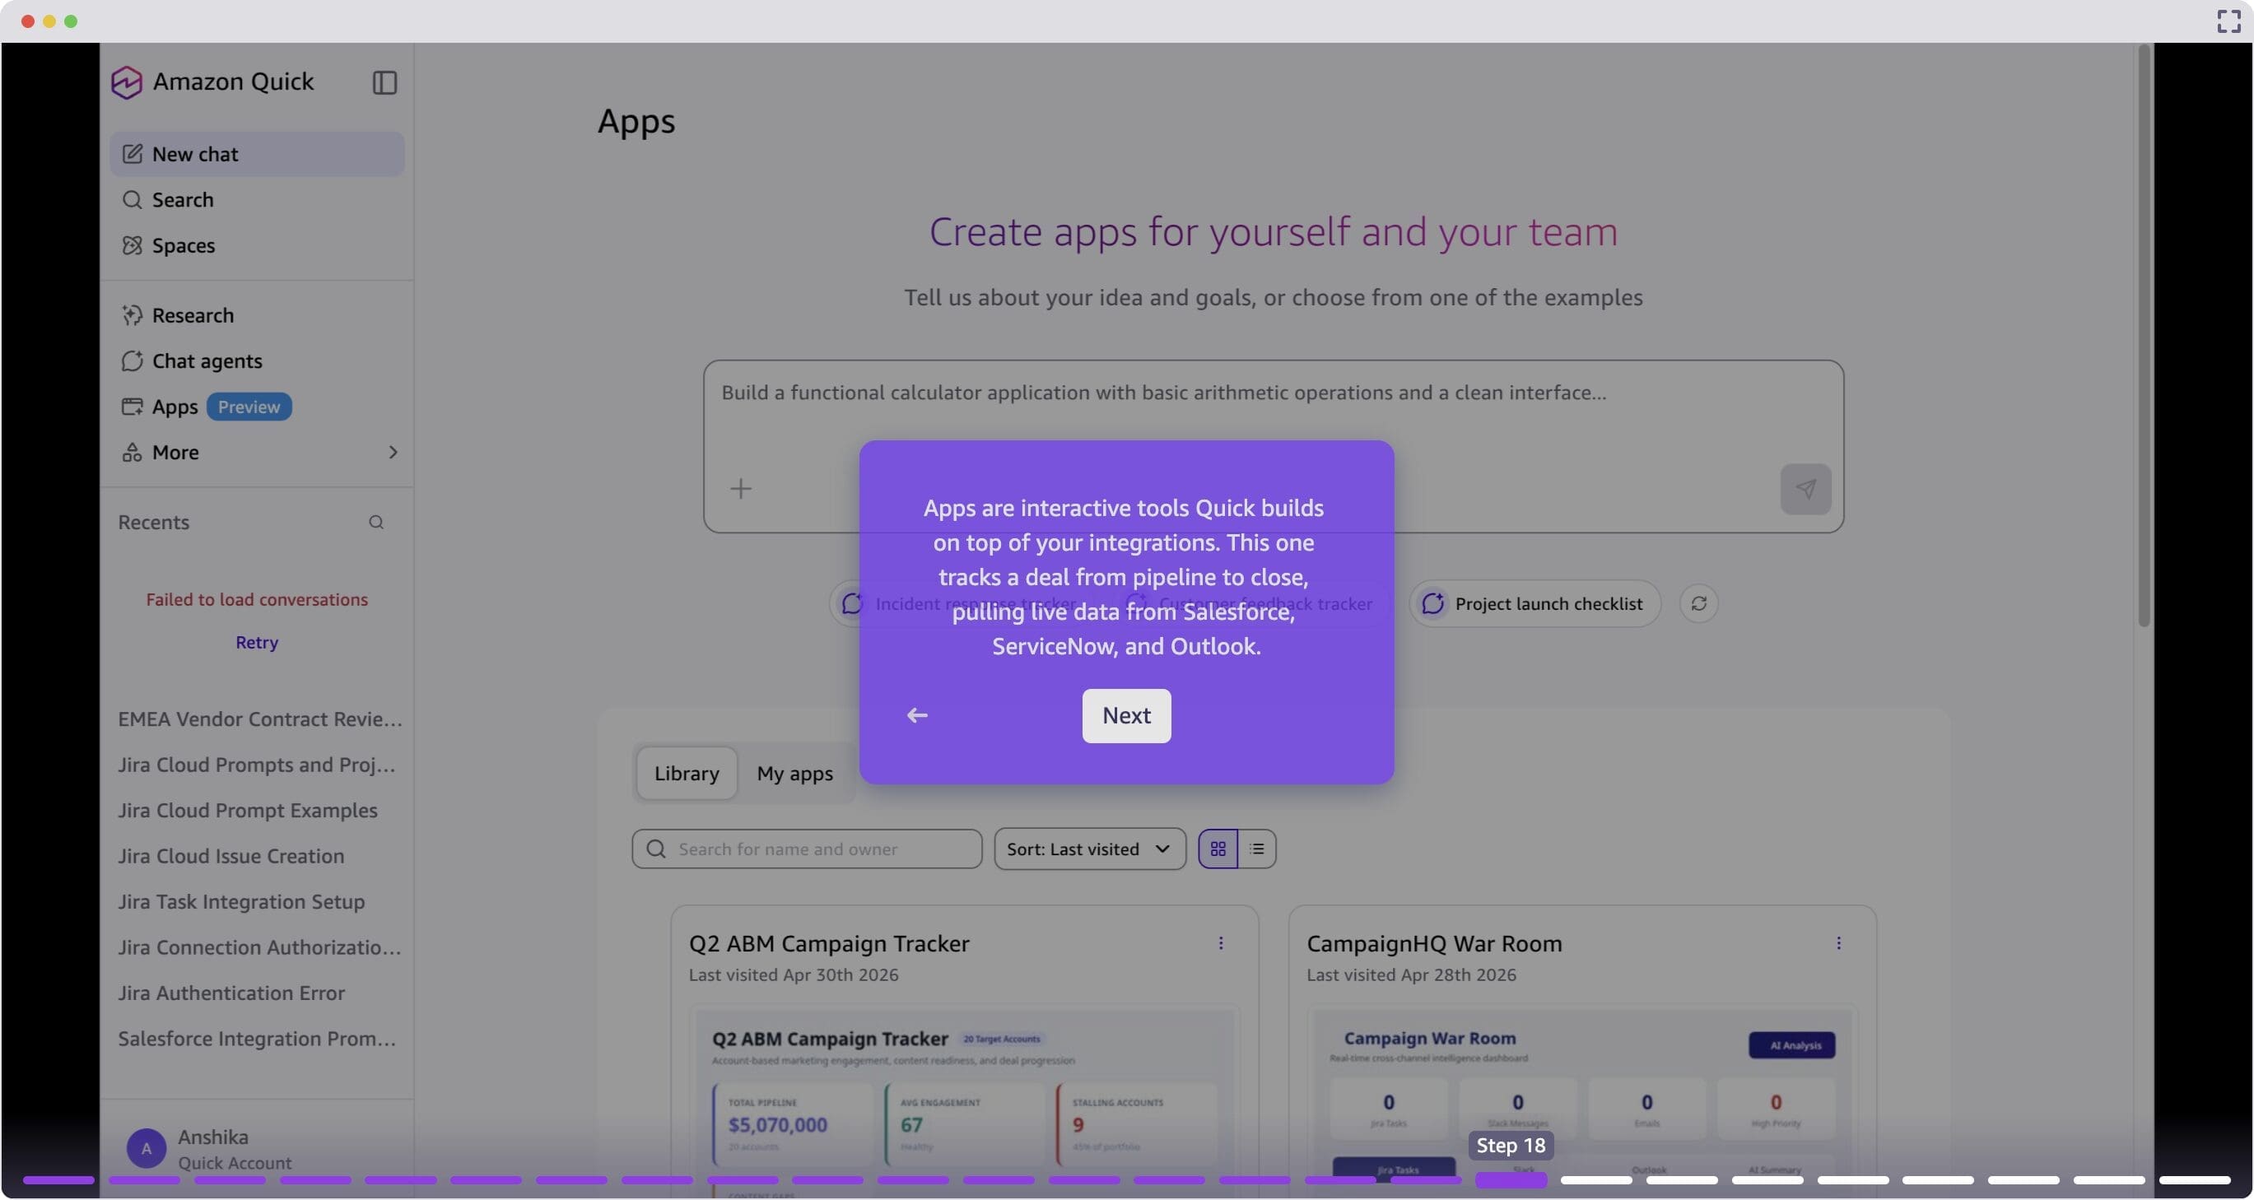Switch to list view
This screenshot has height=1200, width=2254.
[1256, 849]
